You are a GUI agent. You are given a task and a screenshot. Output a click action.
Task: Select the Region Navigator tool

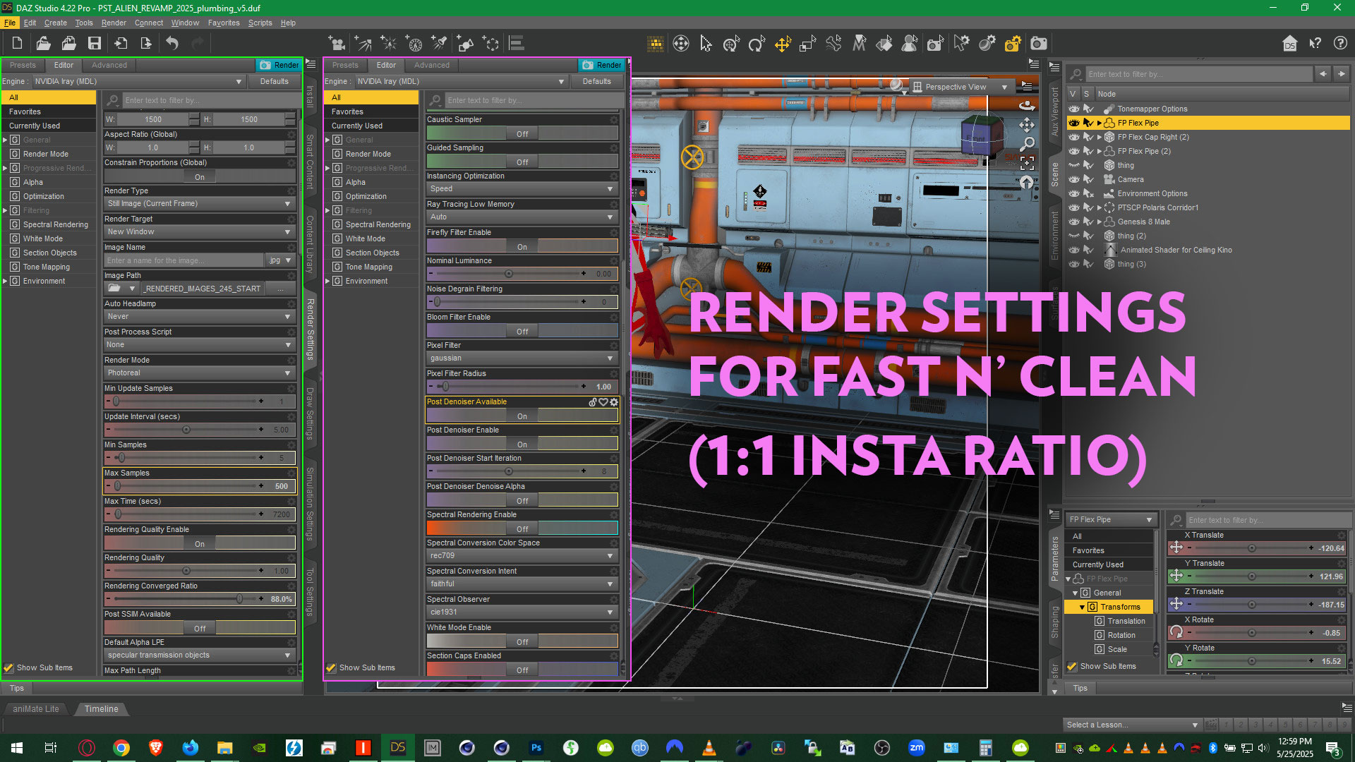pyautogui.click(x=910, y=44)
